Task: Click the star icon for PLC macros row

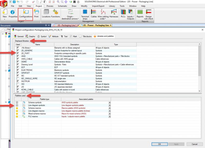Action: pos(17,117)
